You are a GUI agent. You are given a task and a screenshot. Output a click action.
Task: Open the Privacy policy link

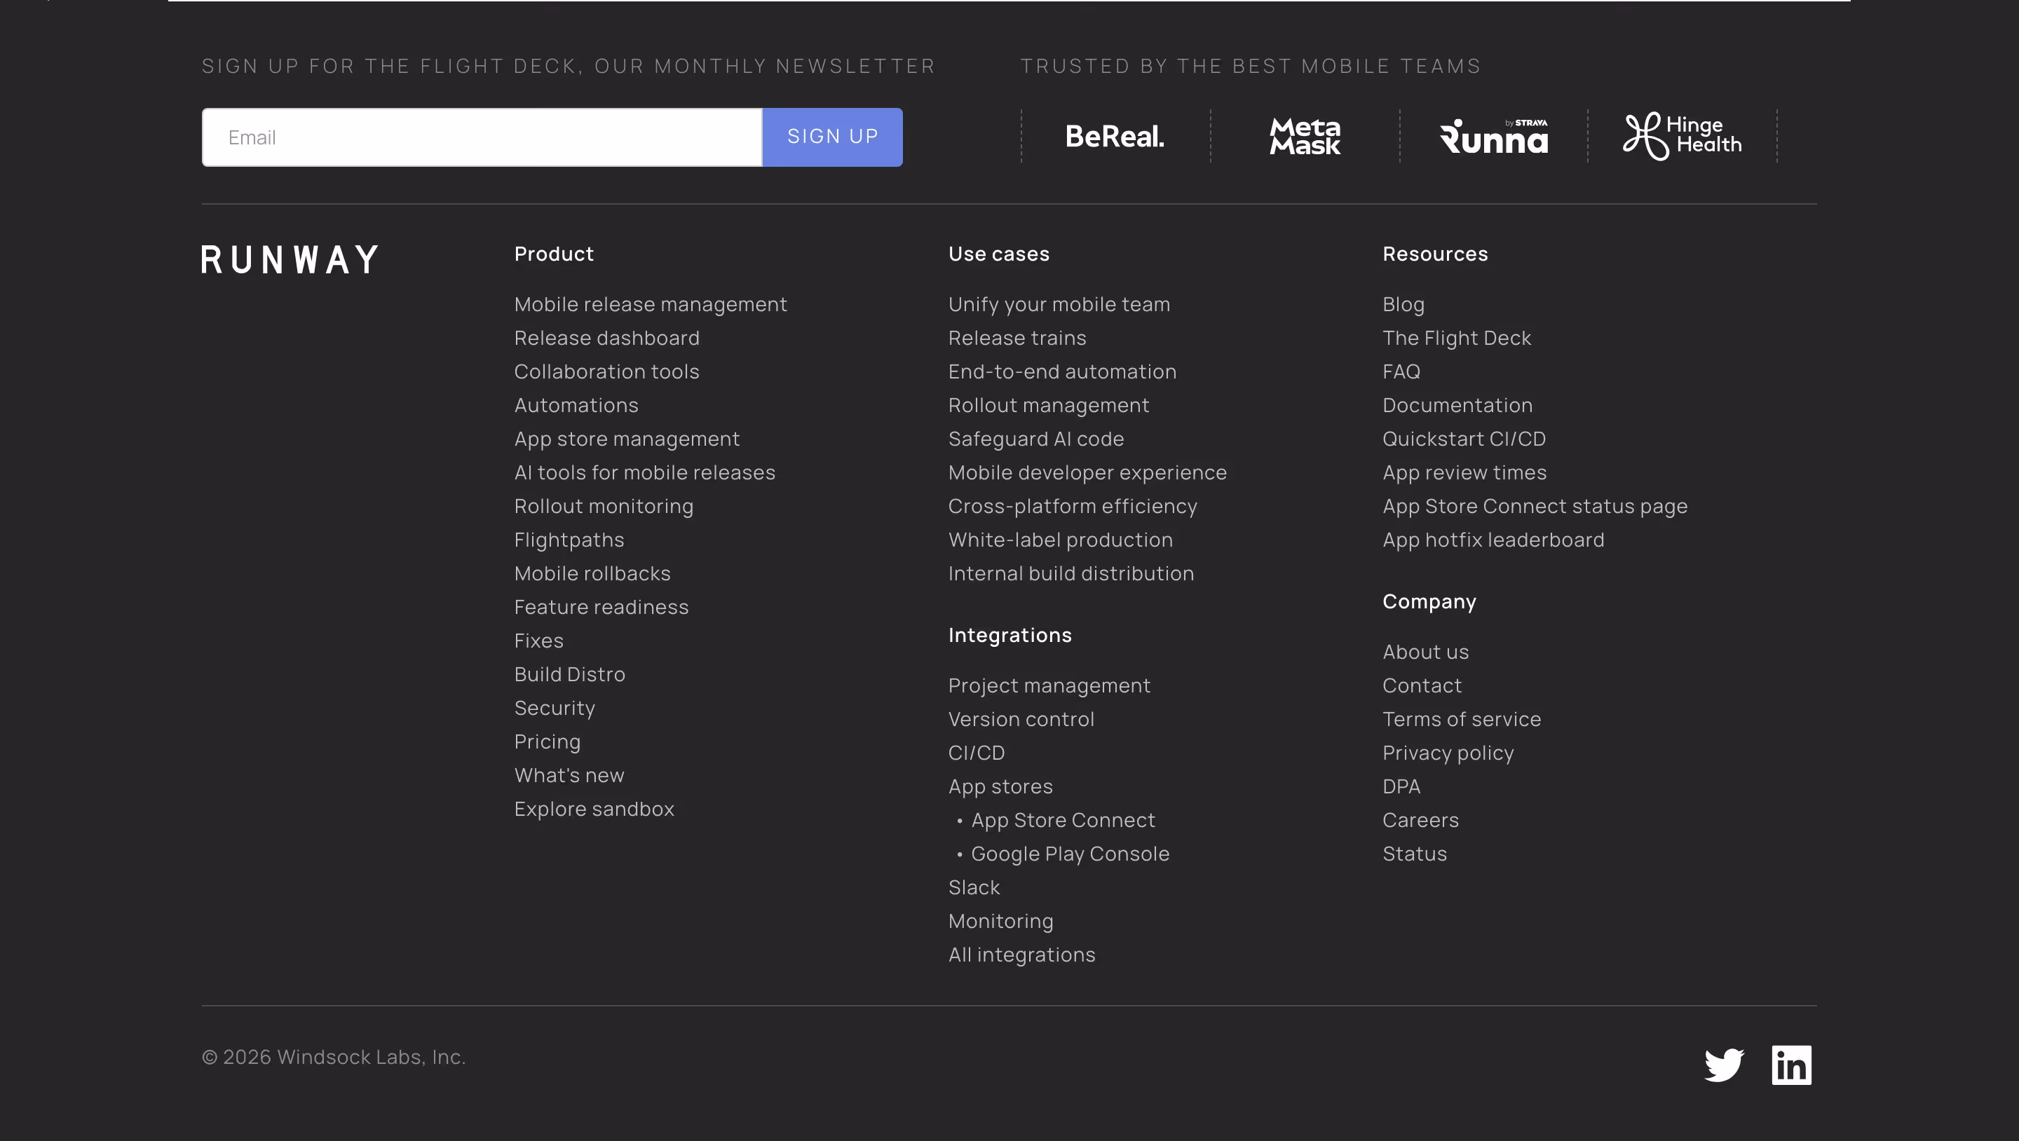pyautogui.click(x=1448, y=753)
